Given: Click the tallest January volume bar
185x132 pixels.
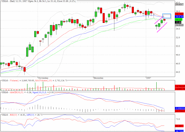Looking at the screenshot, I should [156, 86].
